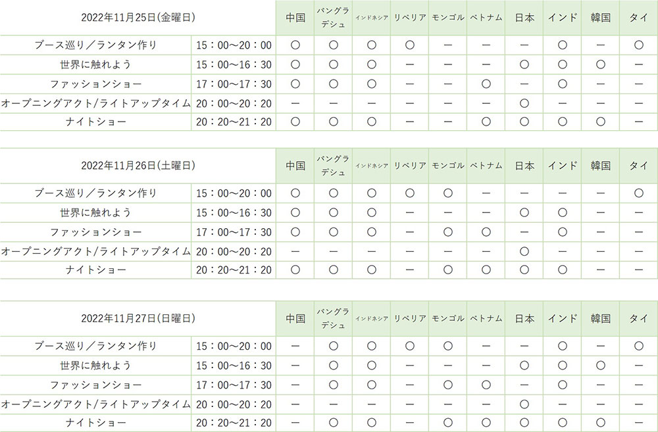Select the タイ column header in the Saturday table
The width and height of the screenshot is (658, 432).
click(638, 166)
